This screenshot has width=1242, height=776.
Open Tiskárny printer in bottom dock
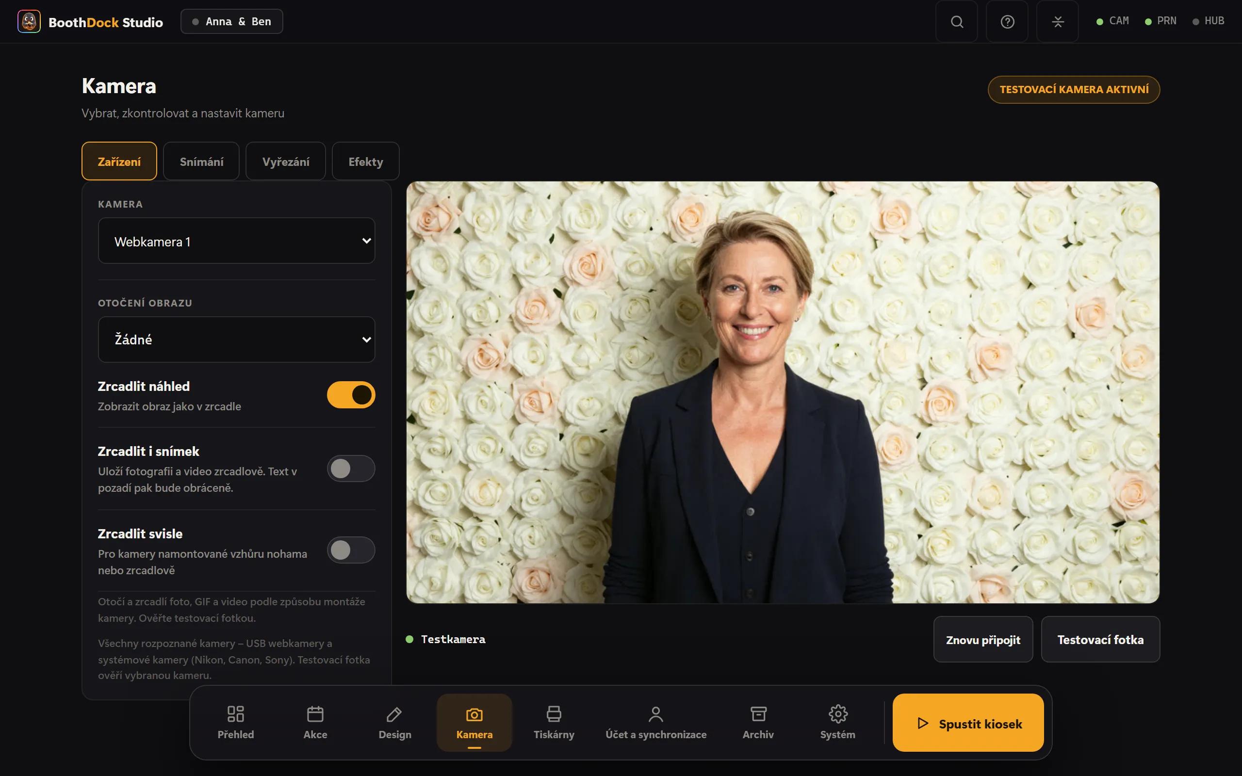[554, 722]
